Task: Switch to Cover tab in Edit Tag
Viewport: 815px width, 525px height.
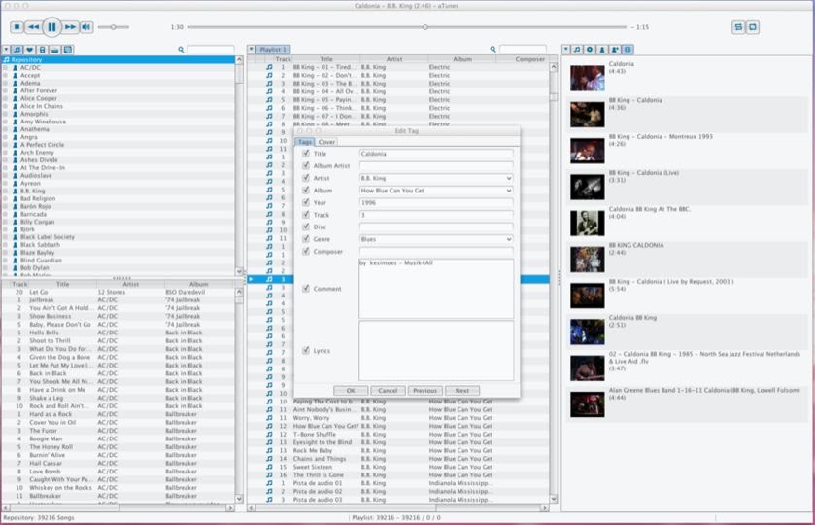Action: point(326,142)
